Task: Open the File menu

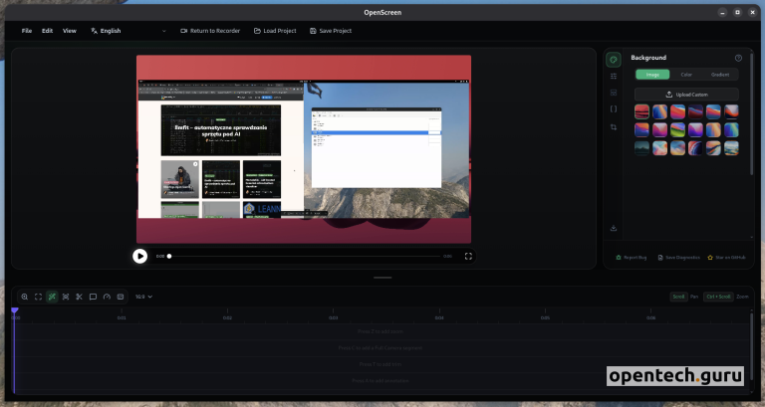Action: tap(27, 31)
